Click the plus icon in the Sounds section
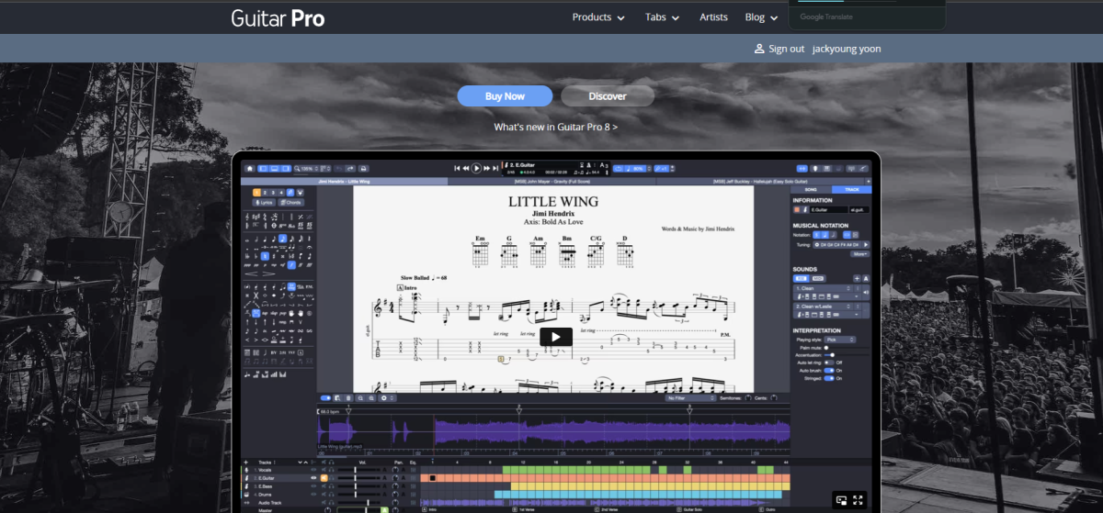The image size is (1103, 513). pyautogui.click(x=857, y=278)
